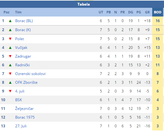This screenshot has width=164, height=132.
Task: Open the Željezničar team page
Action: (x=24, y=108)
